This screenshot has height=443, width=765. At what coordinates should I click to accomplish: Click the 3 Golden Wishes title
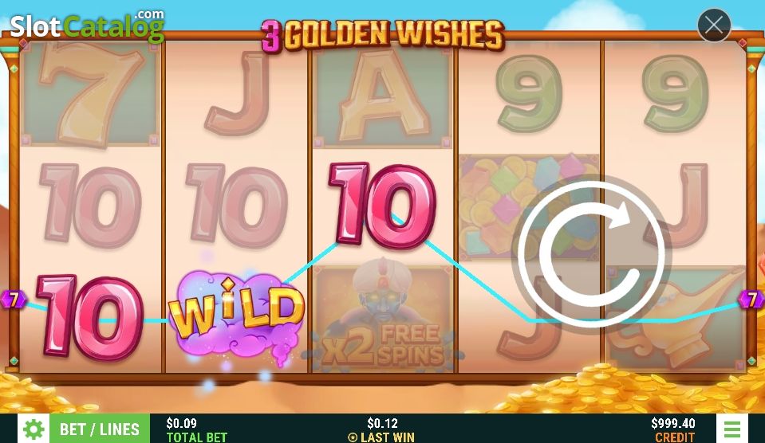coord(382,35)
